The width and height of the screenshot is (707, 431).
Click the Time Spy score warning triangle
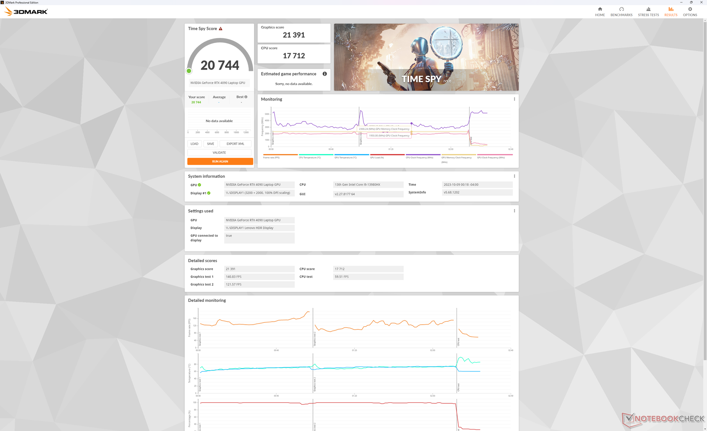coord(221,29)
